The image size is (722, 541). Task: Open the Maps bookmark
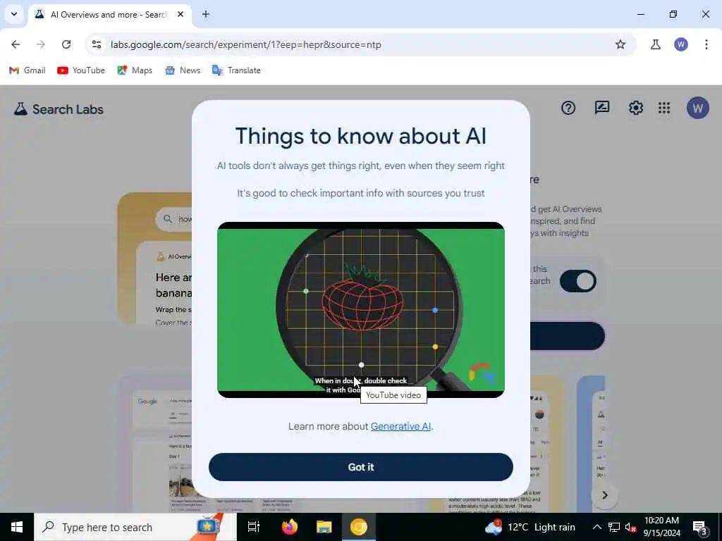(135, 70)
